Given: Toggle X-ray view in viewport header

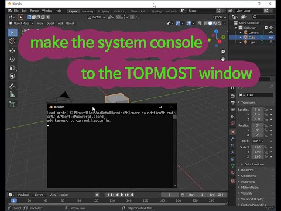Looking at the screenshot, I should [200, 23].
